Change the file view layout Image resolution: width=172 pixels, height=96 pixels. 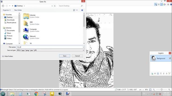click(x=74, y=10)
